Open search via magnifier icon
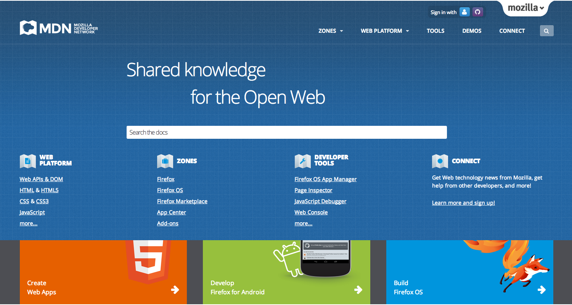The height and width of the screenshot is (305, 572). tap(546, 31)
